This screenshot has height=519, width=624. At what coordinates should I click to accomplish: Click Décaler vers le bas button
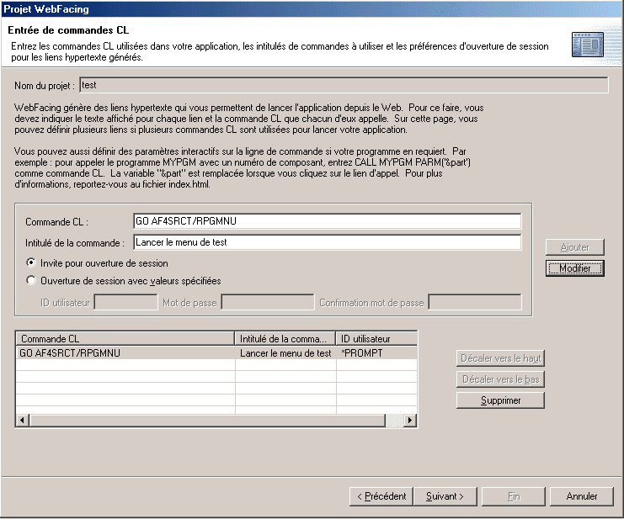point(500,379)
